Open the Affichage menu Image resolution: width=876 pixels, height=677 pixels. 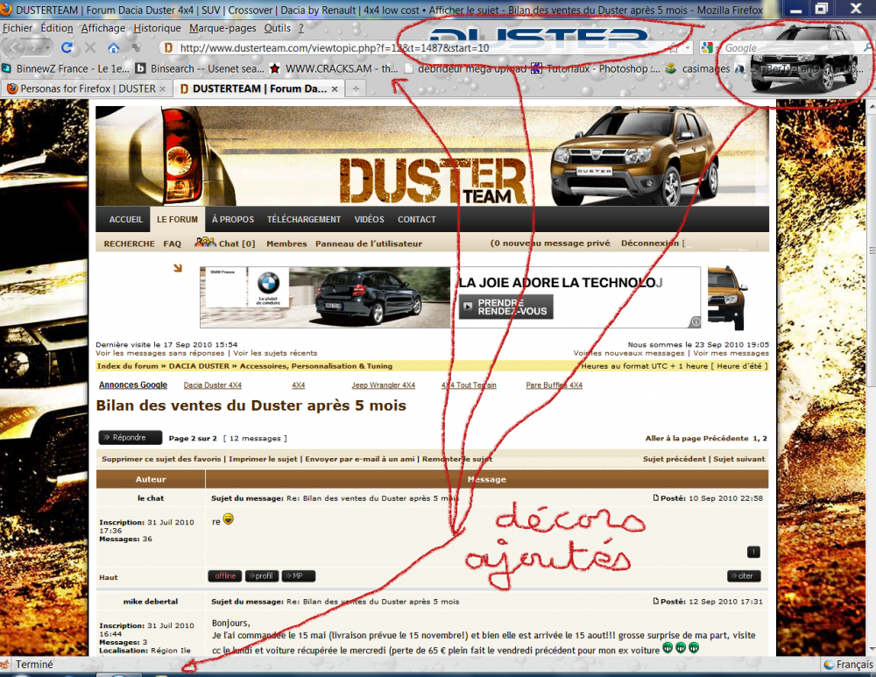pos(103,28)
